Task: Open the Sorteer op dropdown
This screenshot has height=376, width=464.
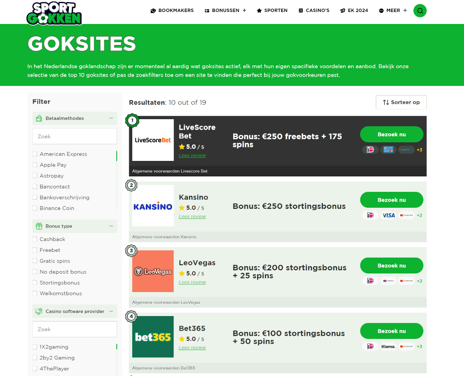Action: coord(401,102)
